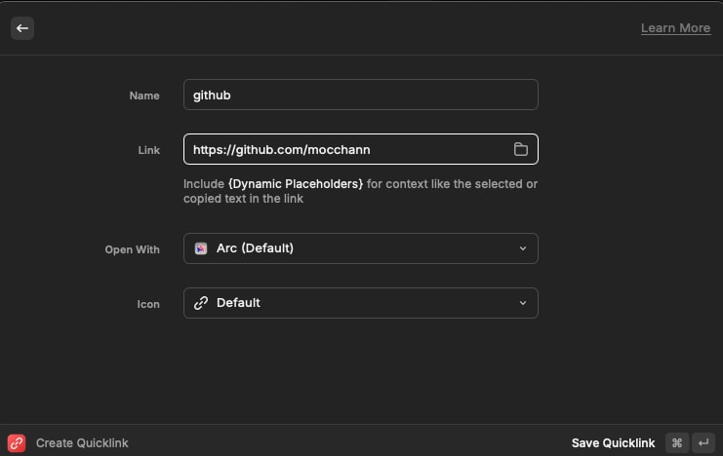
Task: Expand the Open With chevron
Action: [523, 248]
